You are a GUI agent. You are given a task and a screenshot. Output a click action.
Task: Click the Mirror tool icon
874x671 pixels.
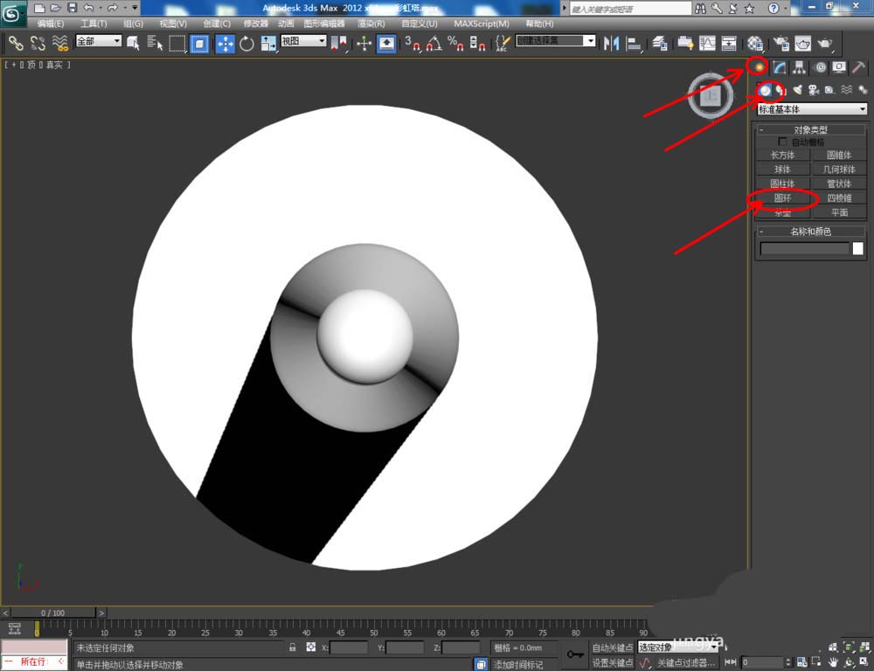click(612, 44)
